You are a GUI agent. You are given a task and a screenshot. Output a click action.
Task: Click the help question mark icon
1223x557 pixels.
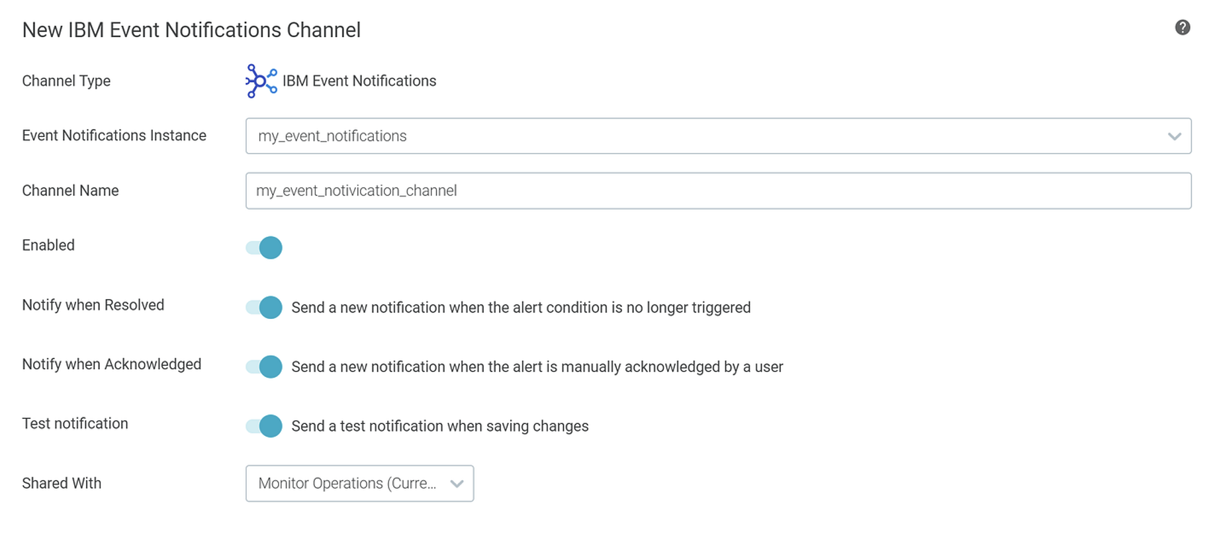[x=1182, y=28]
